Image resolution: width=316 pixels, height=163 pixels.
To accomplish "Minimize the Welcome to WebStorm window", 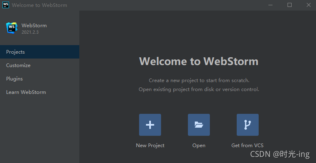I will click(270, 5).
